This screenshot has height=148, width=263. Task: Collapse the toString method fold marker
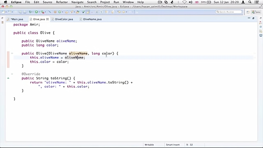click(x=12, y=74)
